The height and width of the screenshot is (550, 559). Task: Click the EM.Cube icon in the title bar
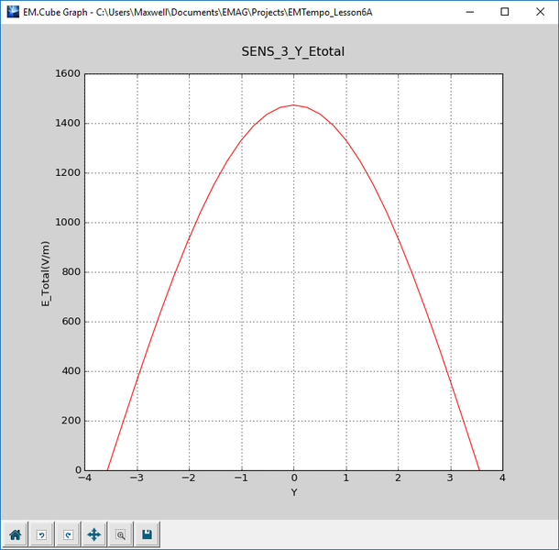click(12, 12)
